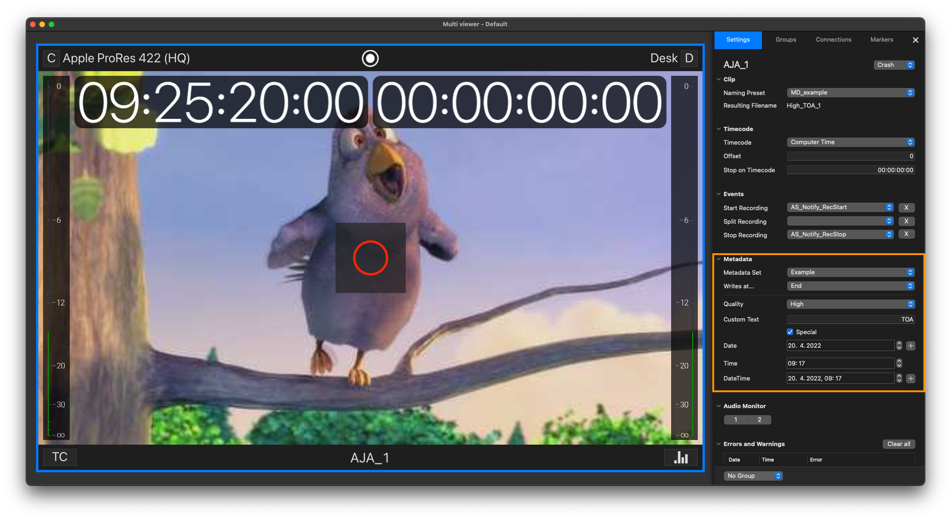
Task: Click the yellow minimize button of Multi viewer
Action: click(x=42, y=24)
